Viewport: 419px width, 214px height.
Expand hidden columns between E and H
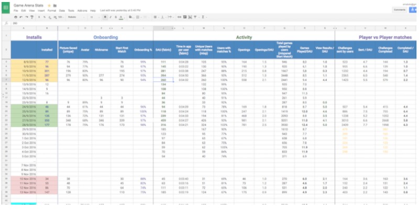[x=111, y=28]
